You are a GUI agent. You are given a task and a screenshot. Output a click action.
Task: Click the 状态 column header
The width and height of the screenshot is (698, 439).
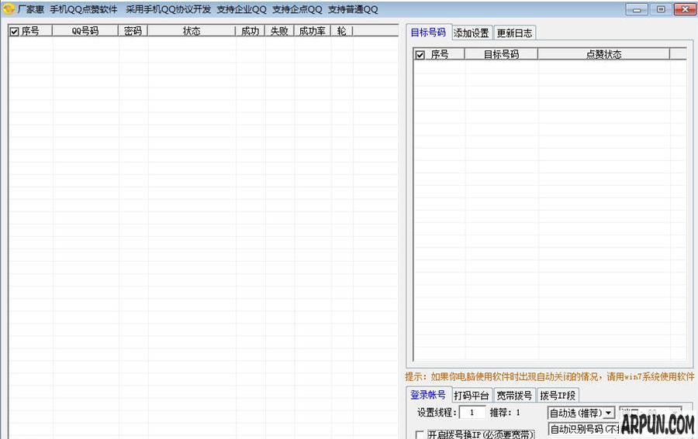click(192, 31)
